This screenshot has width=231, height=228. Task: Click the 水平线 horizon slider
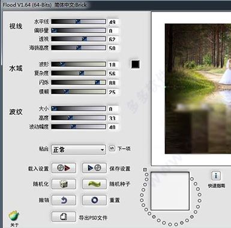[x=79, y=22]
